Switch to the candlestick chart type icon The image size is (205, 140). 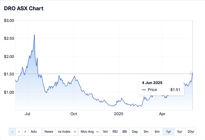pos(19,132)
